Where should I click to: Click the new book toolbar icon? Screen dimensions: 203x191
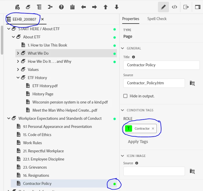(x=28, y=7)
